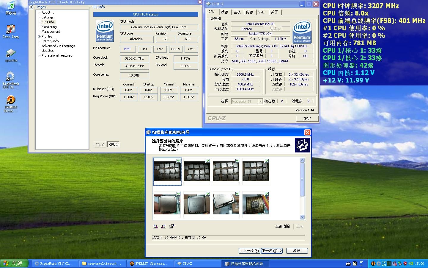The image size is (428, 268).
Task: Select the CPU 1 tab in RightMark
Action: click(113, 144)
